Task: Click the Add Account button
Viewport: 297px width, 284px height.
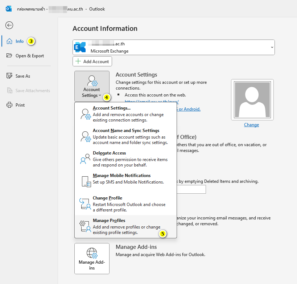Action: coord(92,61)
